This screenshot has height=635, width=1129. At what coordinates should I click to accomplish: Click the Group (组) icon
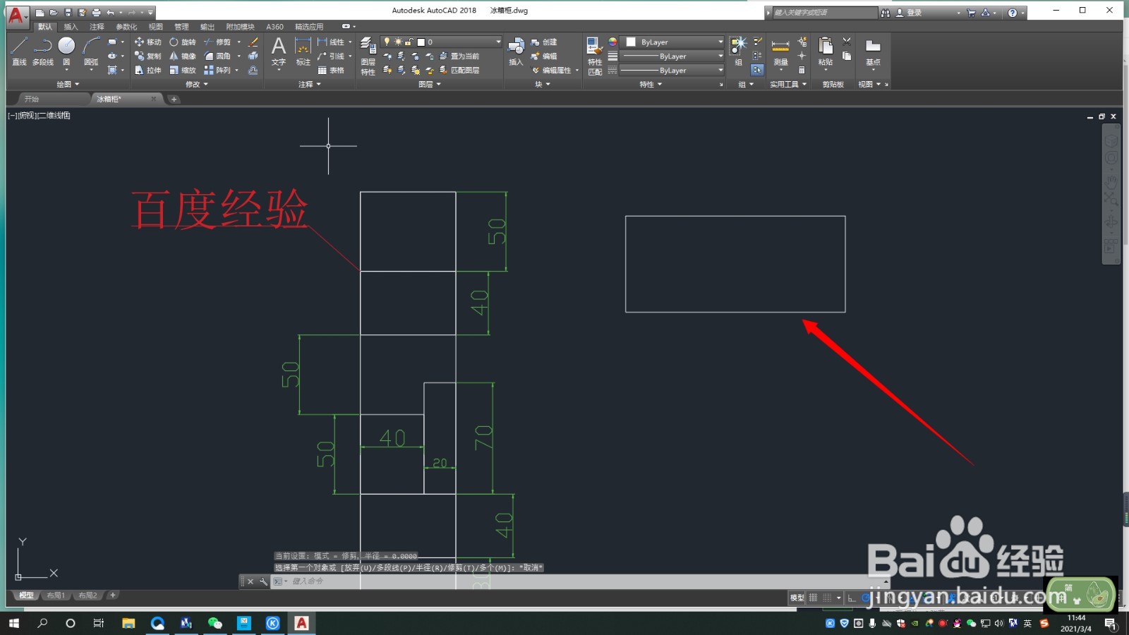click(738, 52)
